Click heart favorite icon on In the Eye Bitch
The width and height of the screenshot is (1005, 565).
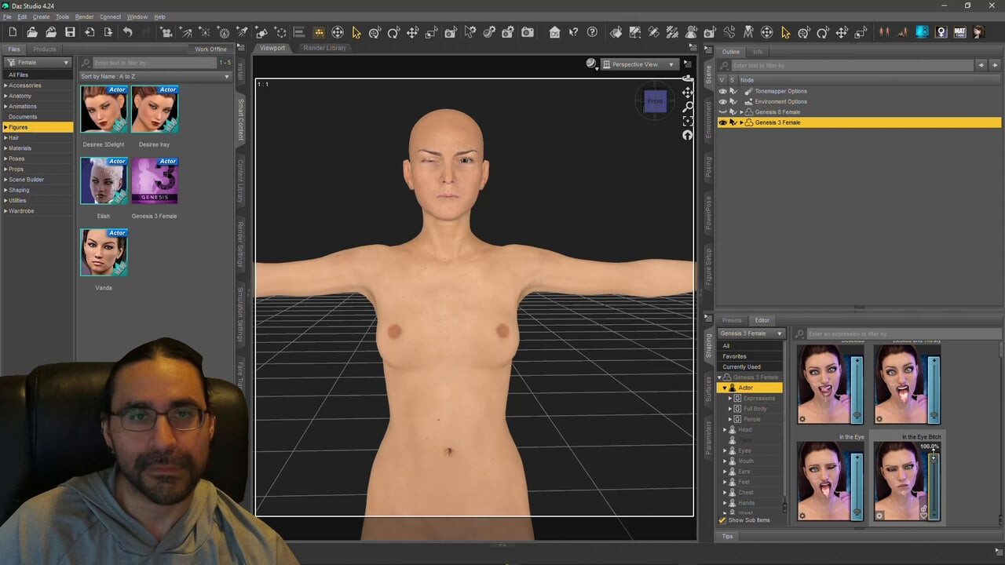coord(923,515)
